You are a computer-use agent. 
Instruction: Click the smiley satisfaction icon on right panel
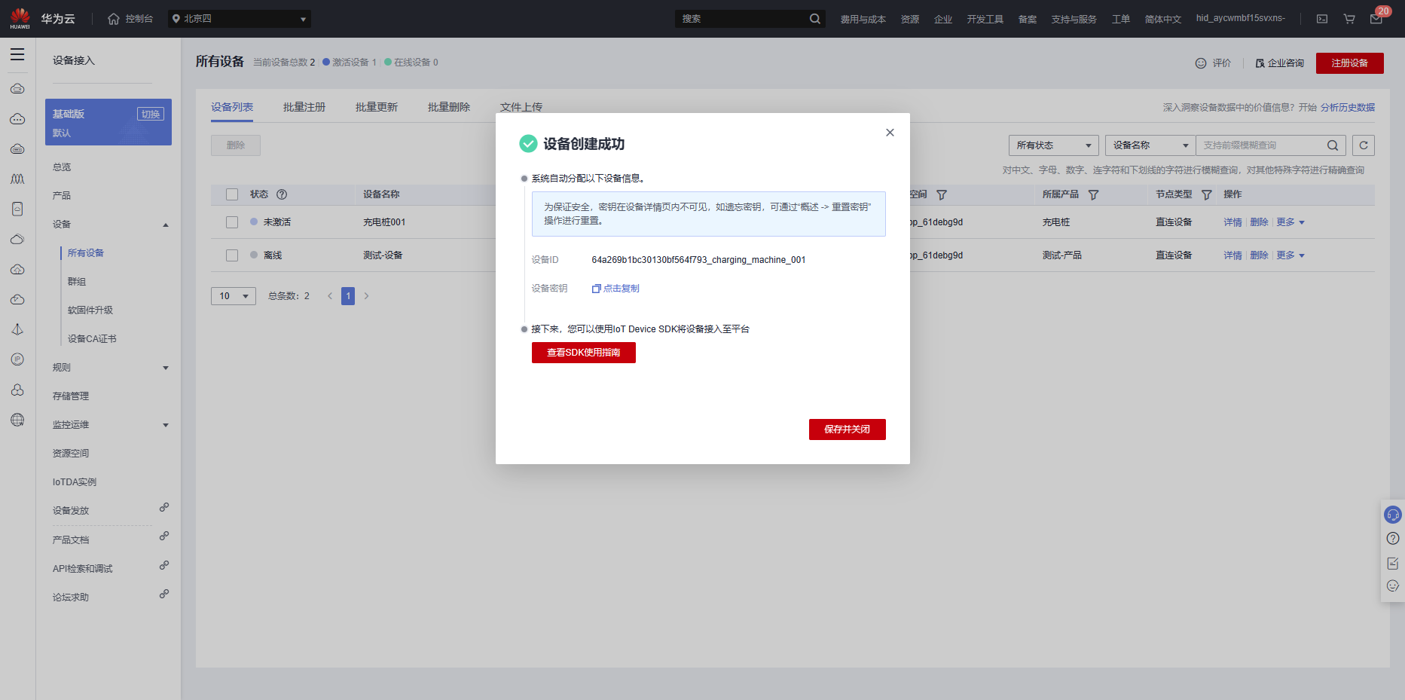[1393, 585]
